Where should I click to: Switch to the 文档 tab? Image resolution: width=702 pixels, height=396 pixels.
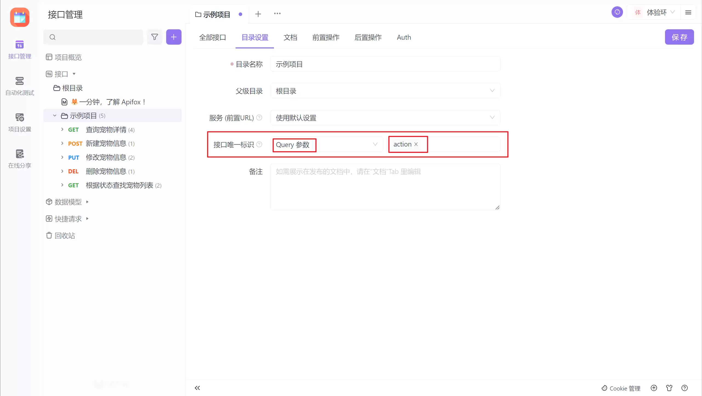(290, 37)
